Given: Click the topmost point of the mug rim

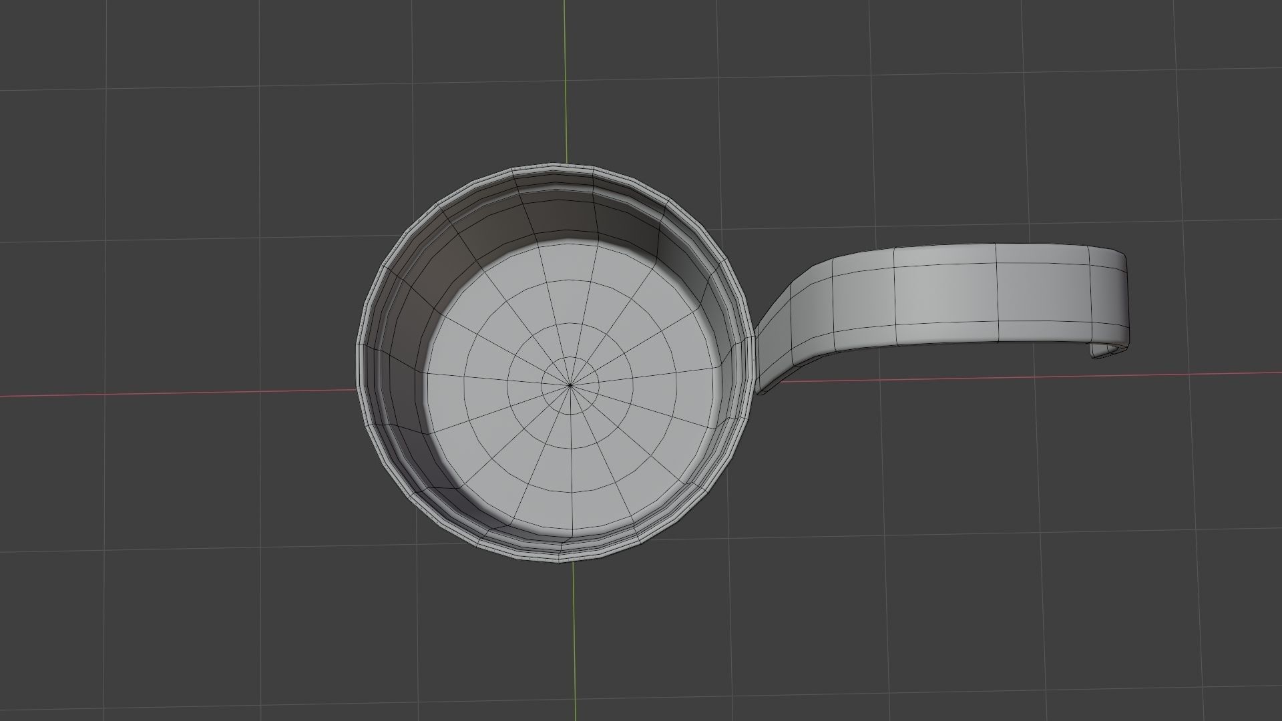Looking at the screenshot, I should [x=556, y=164].
